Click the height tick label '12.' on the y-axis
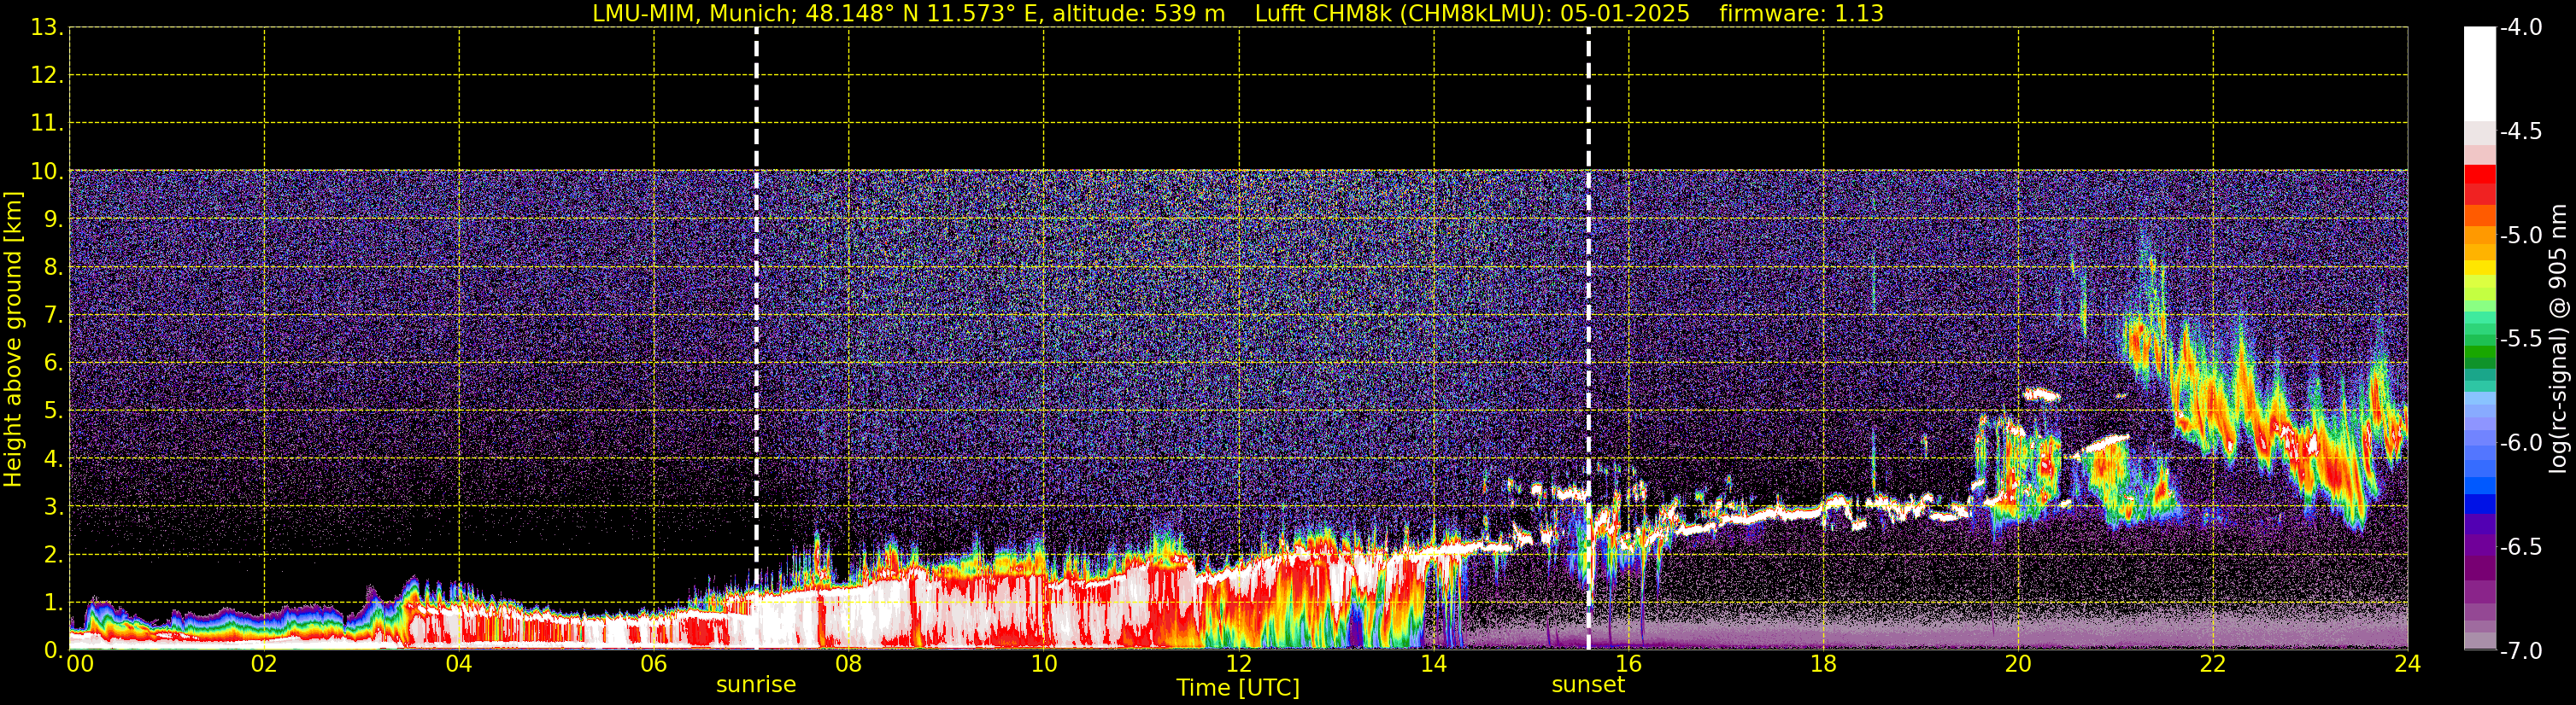The height and width of the screenshot is (705, 2576). [47, 76]
